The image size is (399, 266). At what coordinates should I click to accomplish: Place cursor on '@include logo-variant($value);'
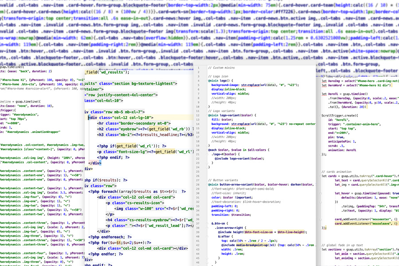coord(239,159)
